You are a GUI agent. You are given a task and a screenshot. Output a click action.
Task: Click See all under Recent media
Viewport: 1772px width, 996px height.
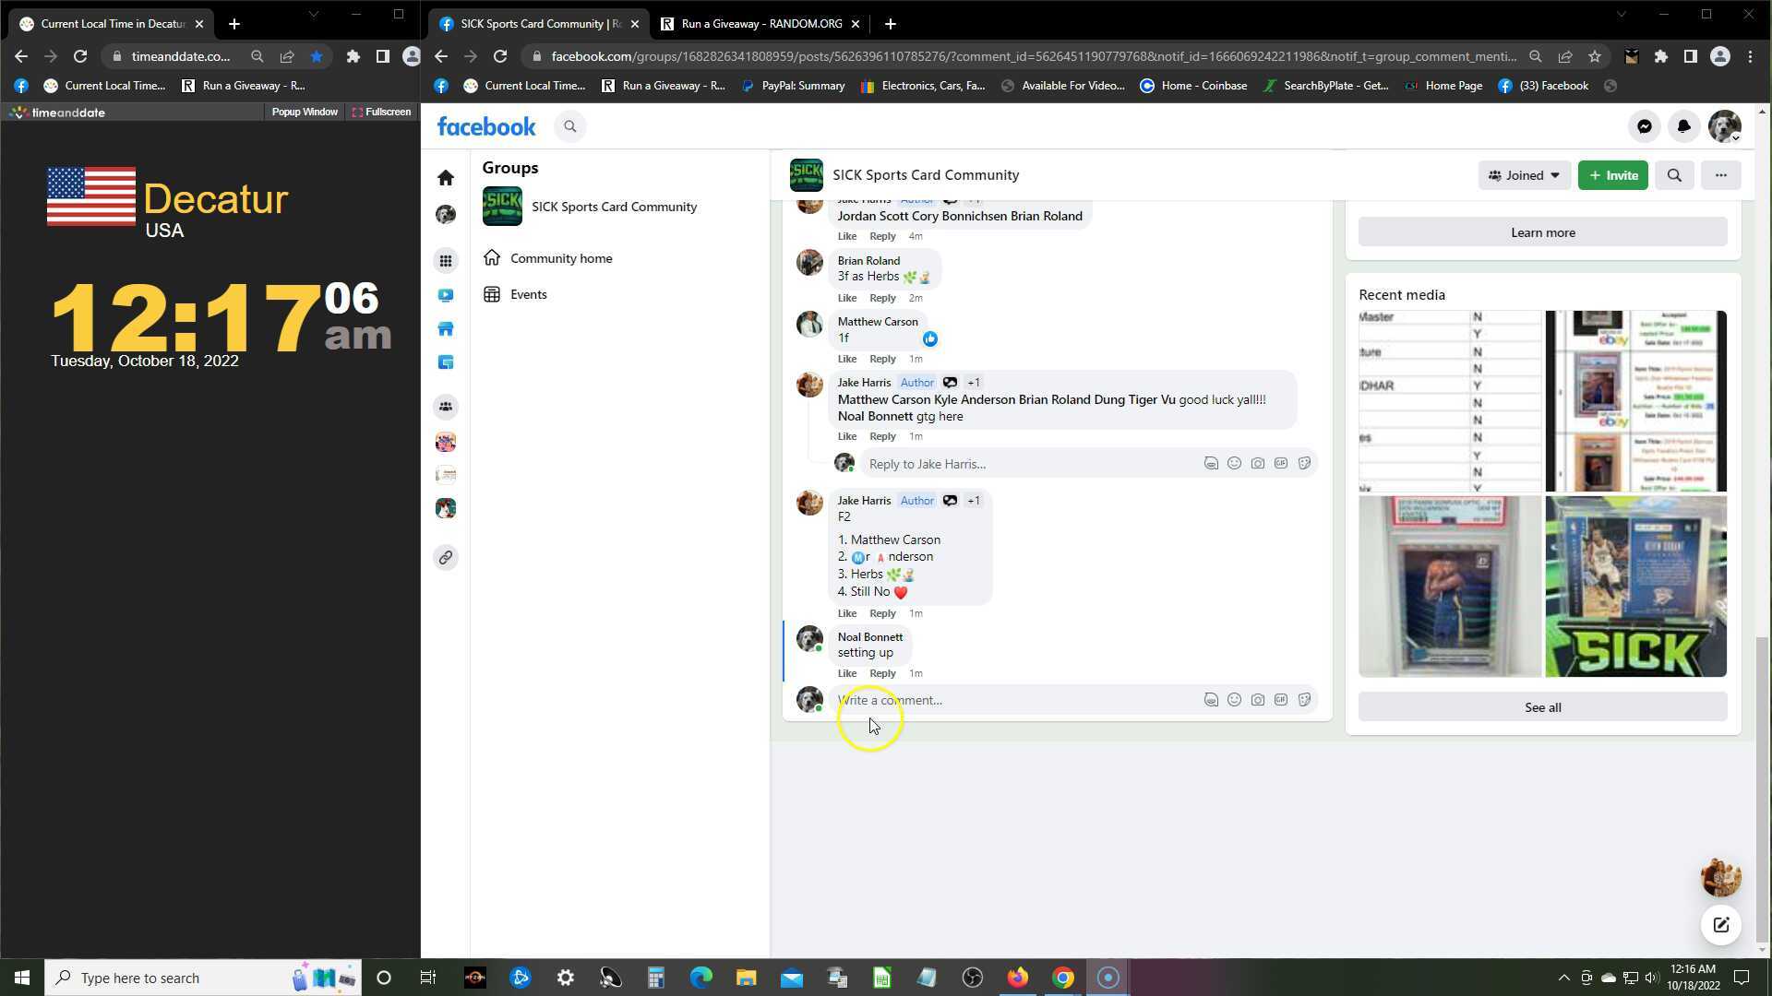click(1542, 707)
